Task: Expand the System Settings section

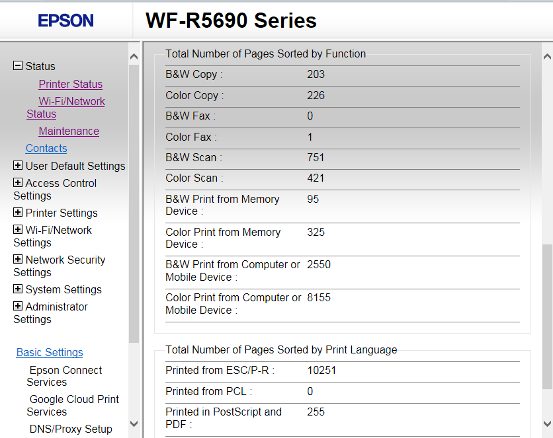Action: [18, 289]
